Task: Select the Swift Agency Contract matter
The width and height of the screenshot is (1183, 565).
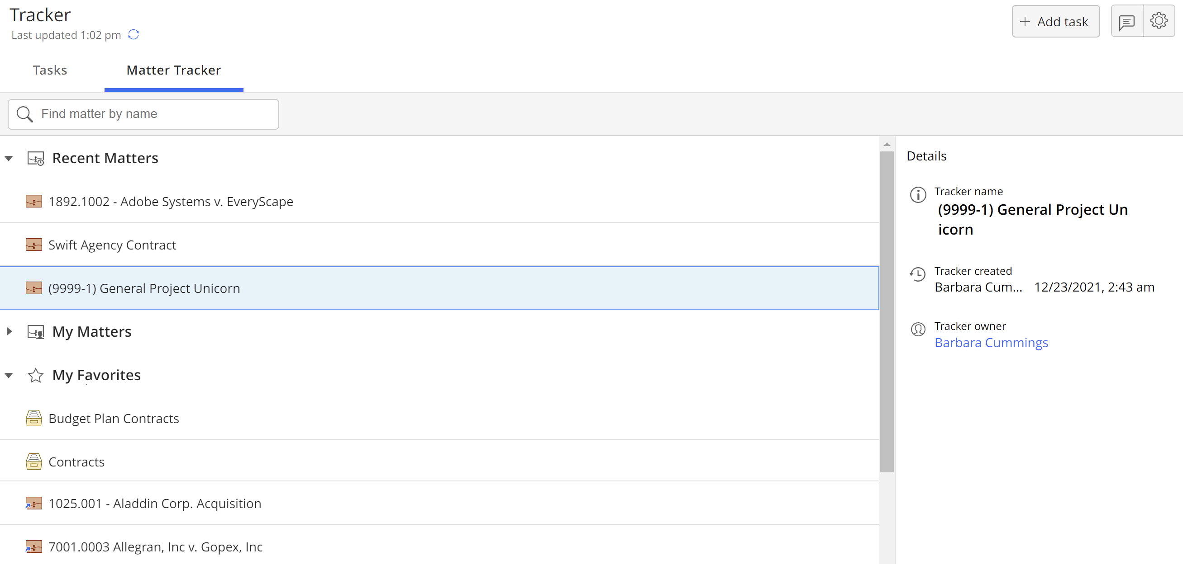Action: tap(113, 245)
